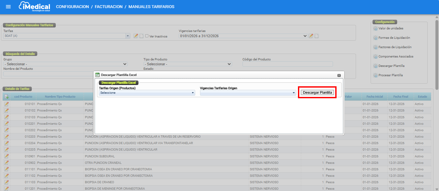Open the hamburger menu in the header
Screen dimensions: 439x191
(8, 7)
